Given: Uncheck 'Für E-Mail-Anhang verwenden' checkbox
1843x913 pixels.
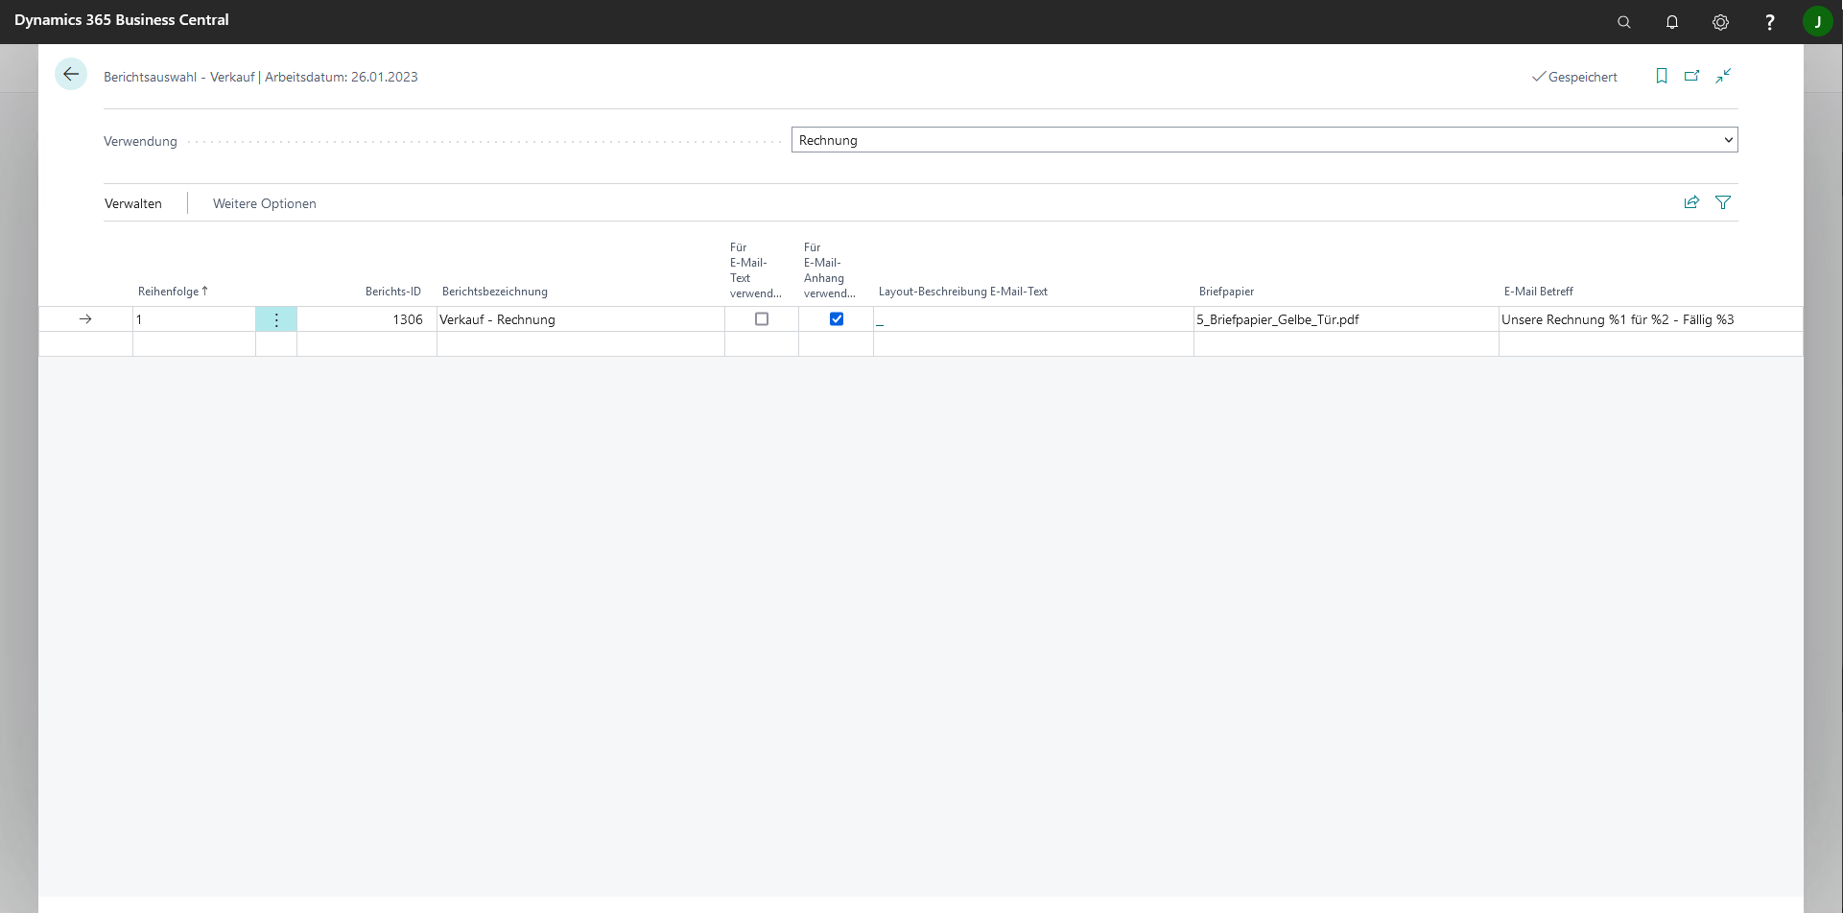Looking at the screenshot, I should click(837, 319).
